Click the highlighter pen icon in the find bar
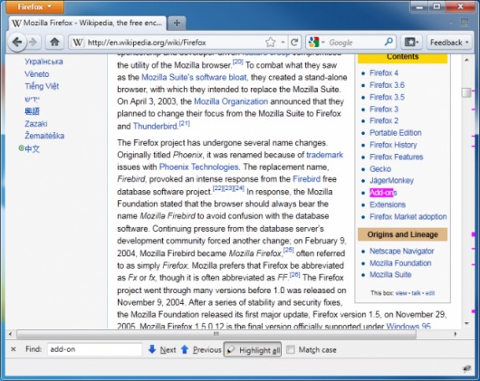Screen dimensions: 480x381 tap(231, 350)
